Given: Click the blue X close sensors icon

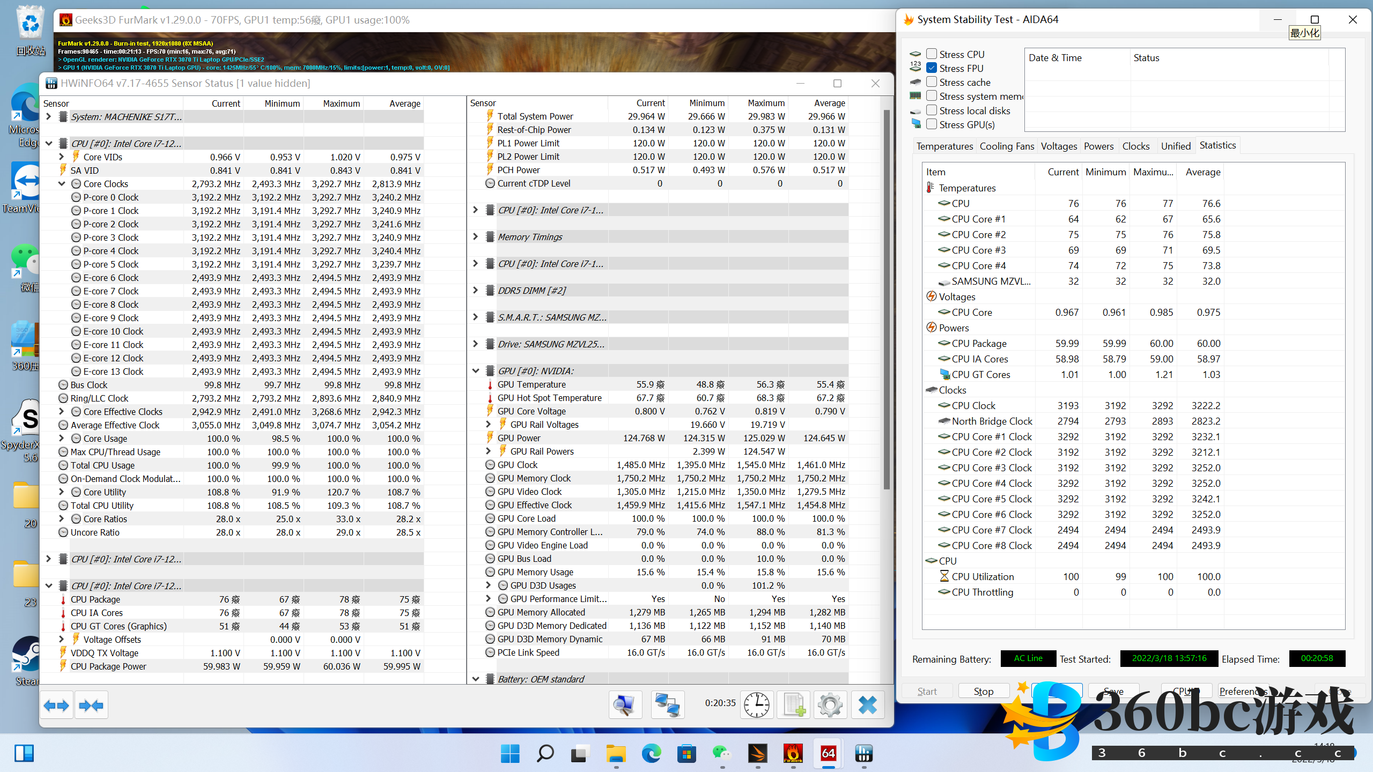Looking at the screenshot, I should pyautogui.click(x=867, y=704).
